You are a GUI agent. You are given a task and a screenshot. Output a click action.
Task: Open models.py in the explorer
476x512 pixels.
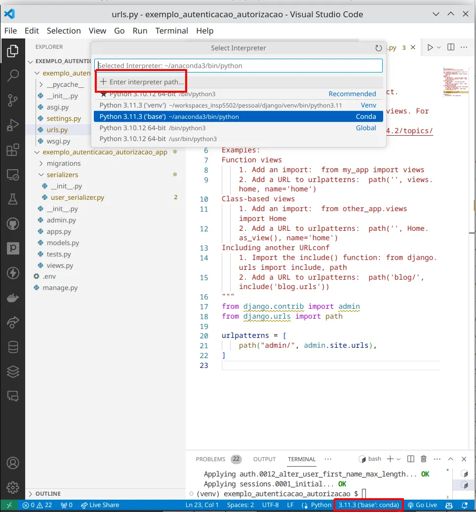pos(63,243)
